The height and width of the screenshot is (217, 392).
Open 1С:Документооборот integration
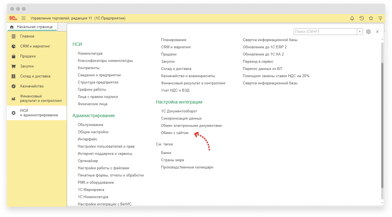179,111
